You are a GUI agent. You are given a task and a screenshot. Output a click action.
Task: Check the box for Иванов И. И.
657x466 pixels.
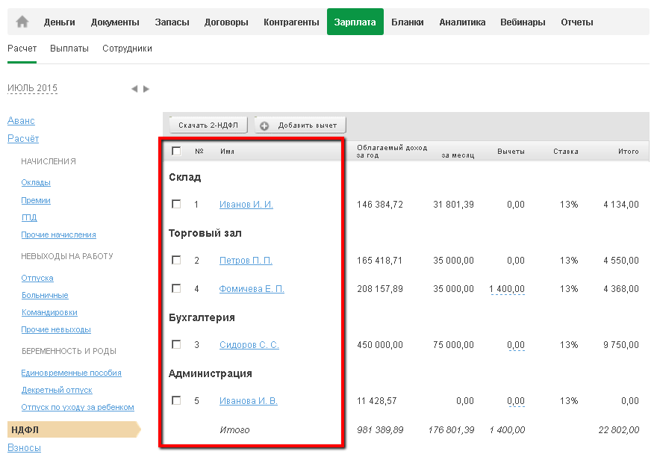(x=176, y=204)
